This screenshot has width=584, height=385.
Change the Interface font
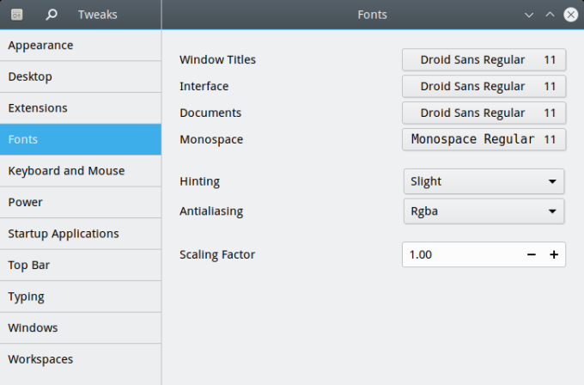coord(484,87)
